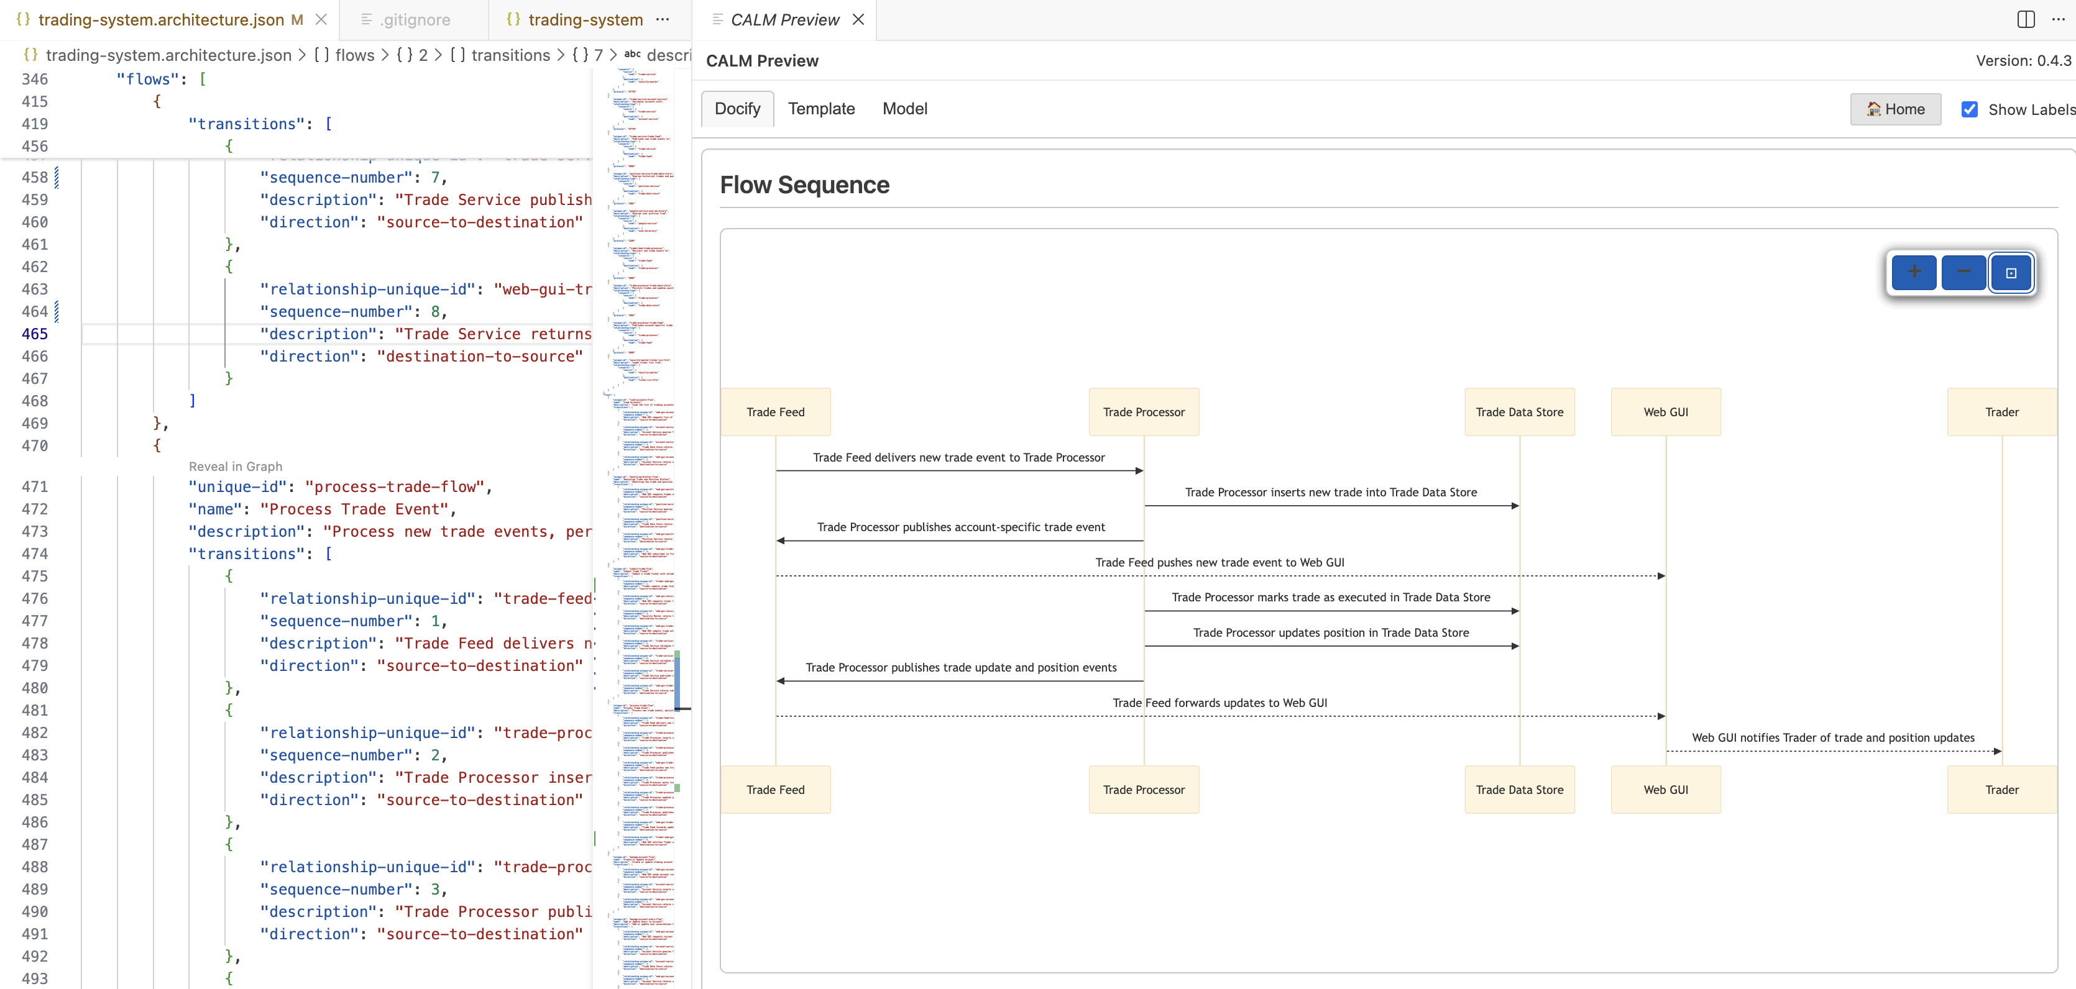2076x989 pixels.
Task: Switch to the Model tab in CALM Preview
Action: coord(904,109)
